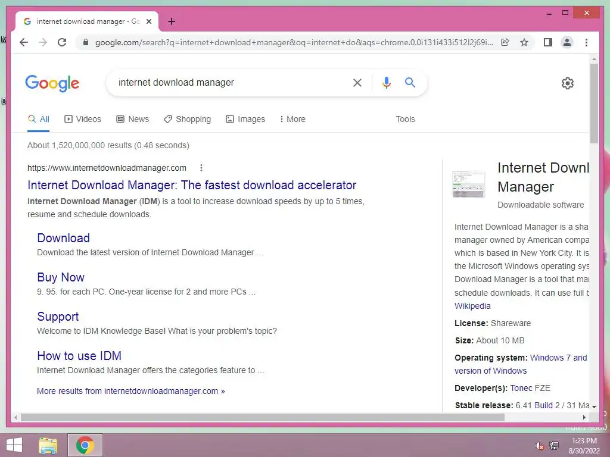This screenshot has height=457, width=610.
Task: Open the Buy Now sitelink
Action: (61, 277)
